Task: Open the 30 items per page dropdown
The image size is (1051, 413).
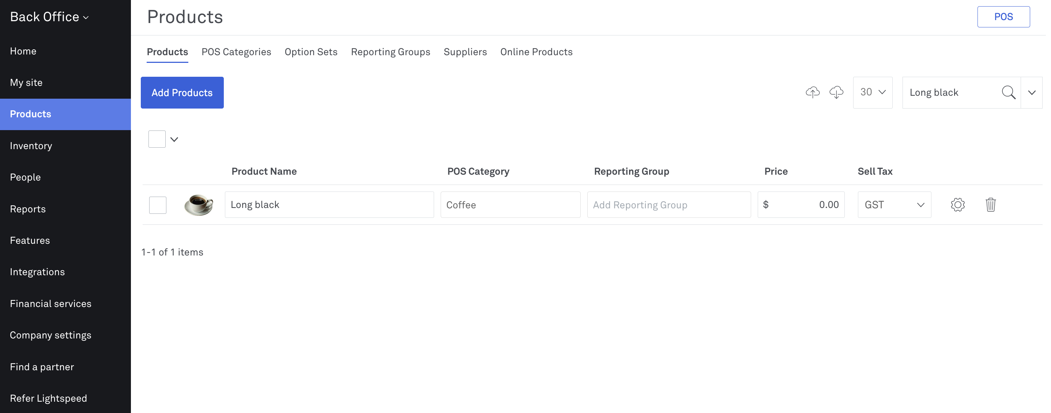Action: 873,92
